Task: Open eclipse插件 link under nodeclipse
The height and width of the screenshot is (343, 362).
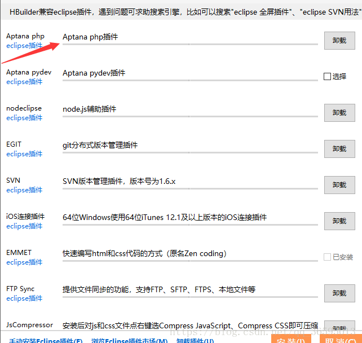Action: (24, 118)
